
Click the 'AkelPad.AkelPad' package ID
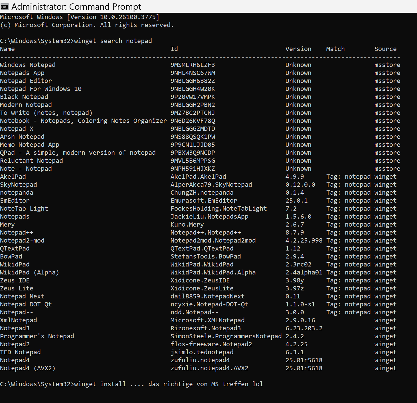198,177
